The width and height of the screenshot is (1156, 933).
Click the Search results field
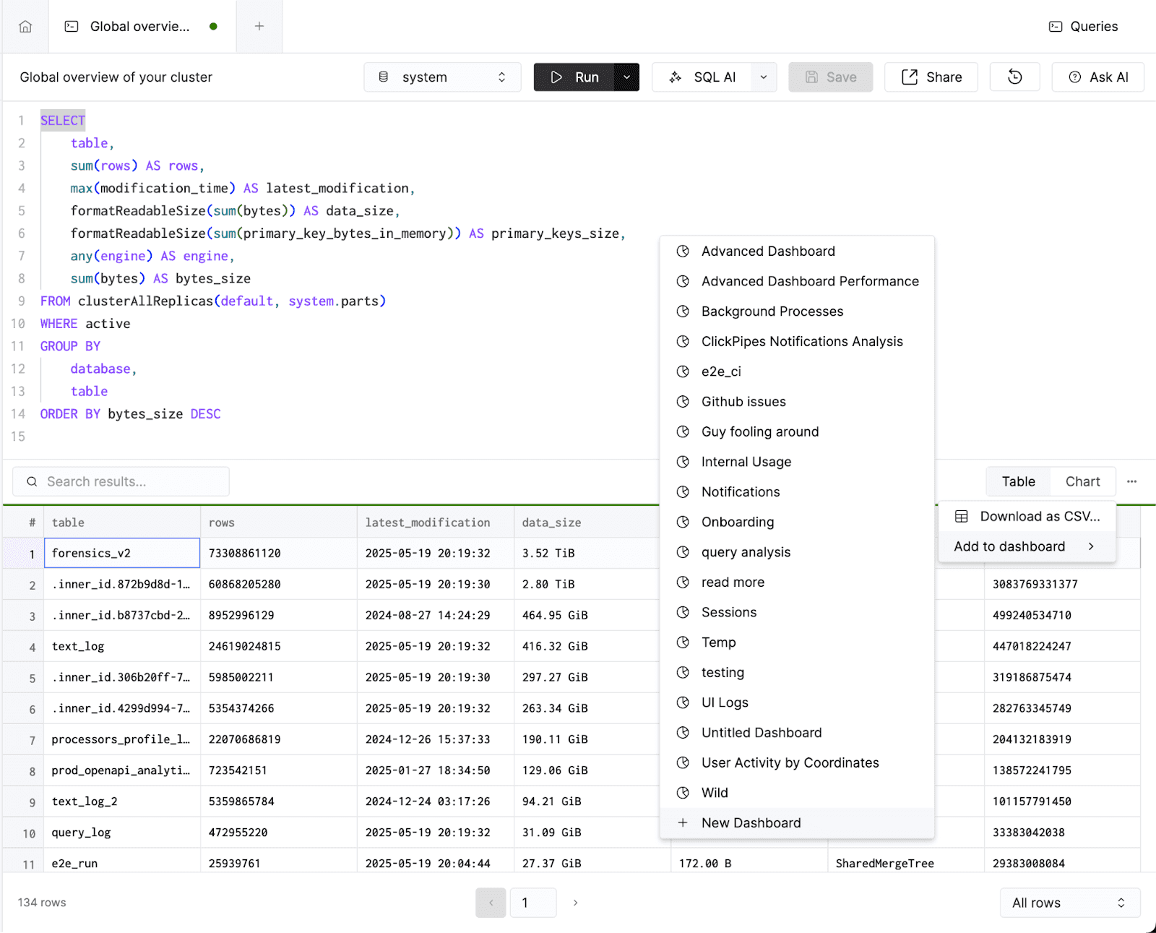click(121, 481)
